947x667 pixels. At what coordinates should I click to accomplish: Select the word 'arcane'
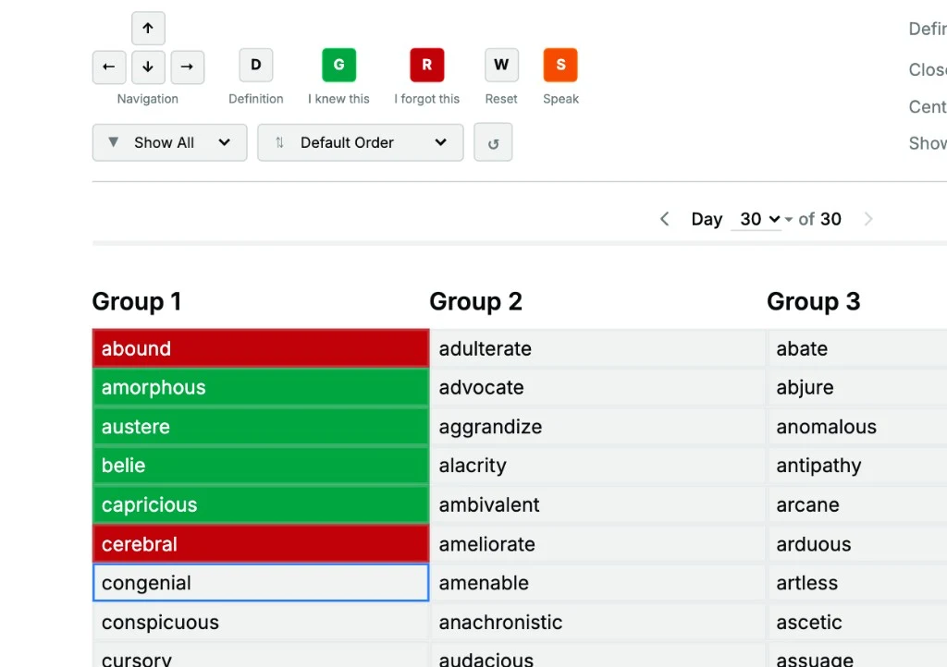[x=857, y=504]
